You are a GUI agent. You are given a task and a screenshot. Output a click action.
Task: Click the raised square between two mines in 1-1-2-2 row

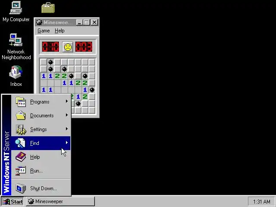(x=78, y=76)
